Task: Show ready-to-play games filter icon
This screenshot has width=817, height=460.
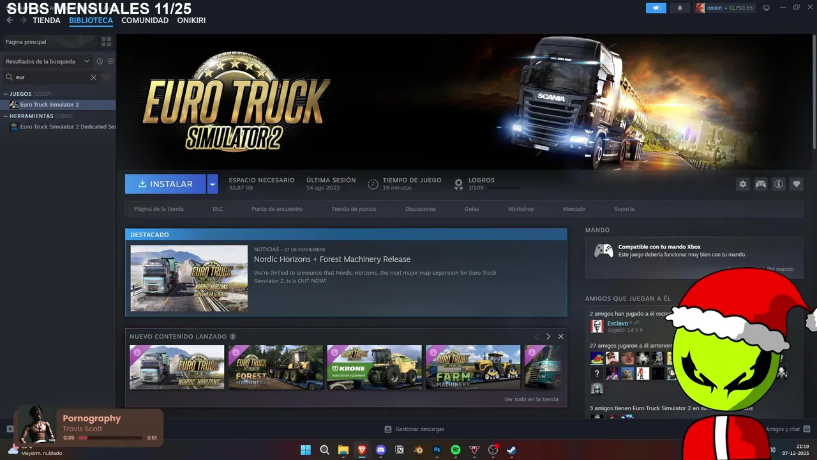Action: (x=110, y=61)
